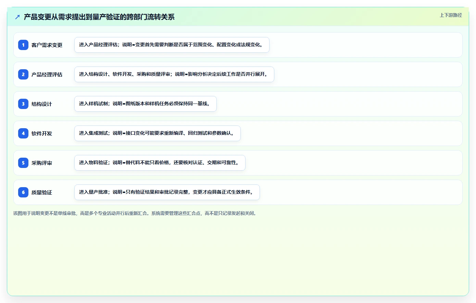476x303 pixels.
Task: Select the 结构设计 step label
Action: tap(42, 104)
